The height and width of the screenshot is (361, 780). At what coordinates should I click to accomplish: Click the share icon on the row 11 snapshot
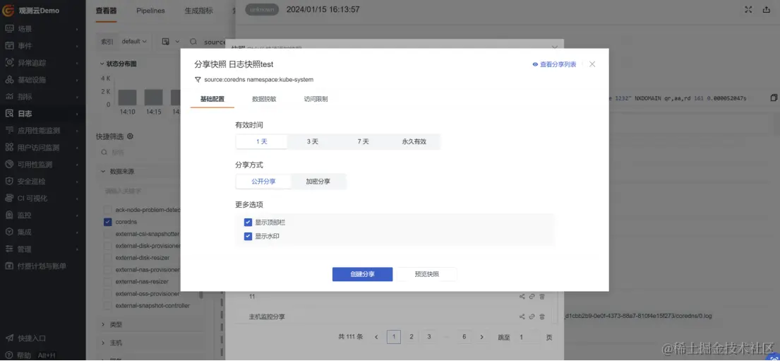tap(522, 297)
